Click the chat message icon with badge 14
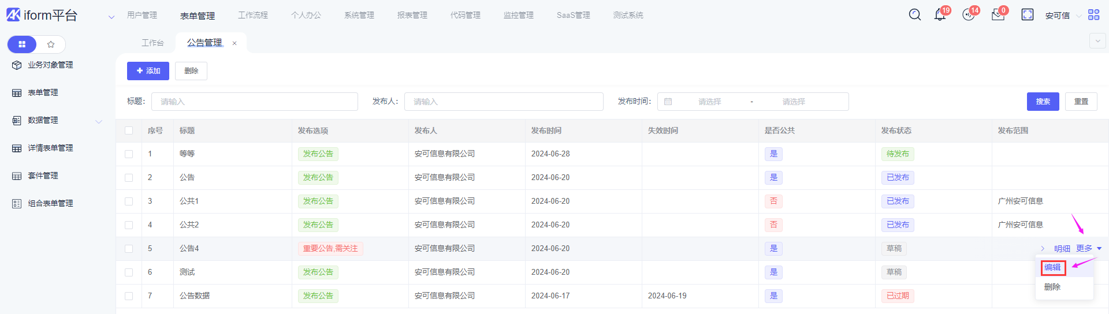Screen dimensions: 1109x314 (x=969, y=15)
